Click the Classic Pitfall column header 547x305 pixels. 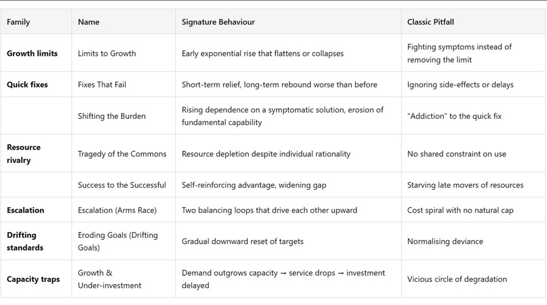430,22
